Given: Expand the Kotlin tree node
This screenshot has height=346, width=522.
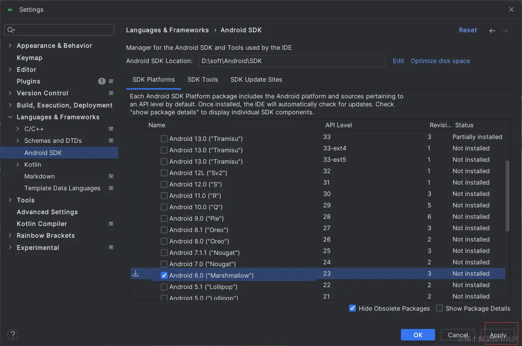Looking at the screenshot, I should click(17, 164).
